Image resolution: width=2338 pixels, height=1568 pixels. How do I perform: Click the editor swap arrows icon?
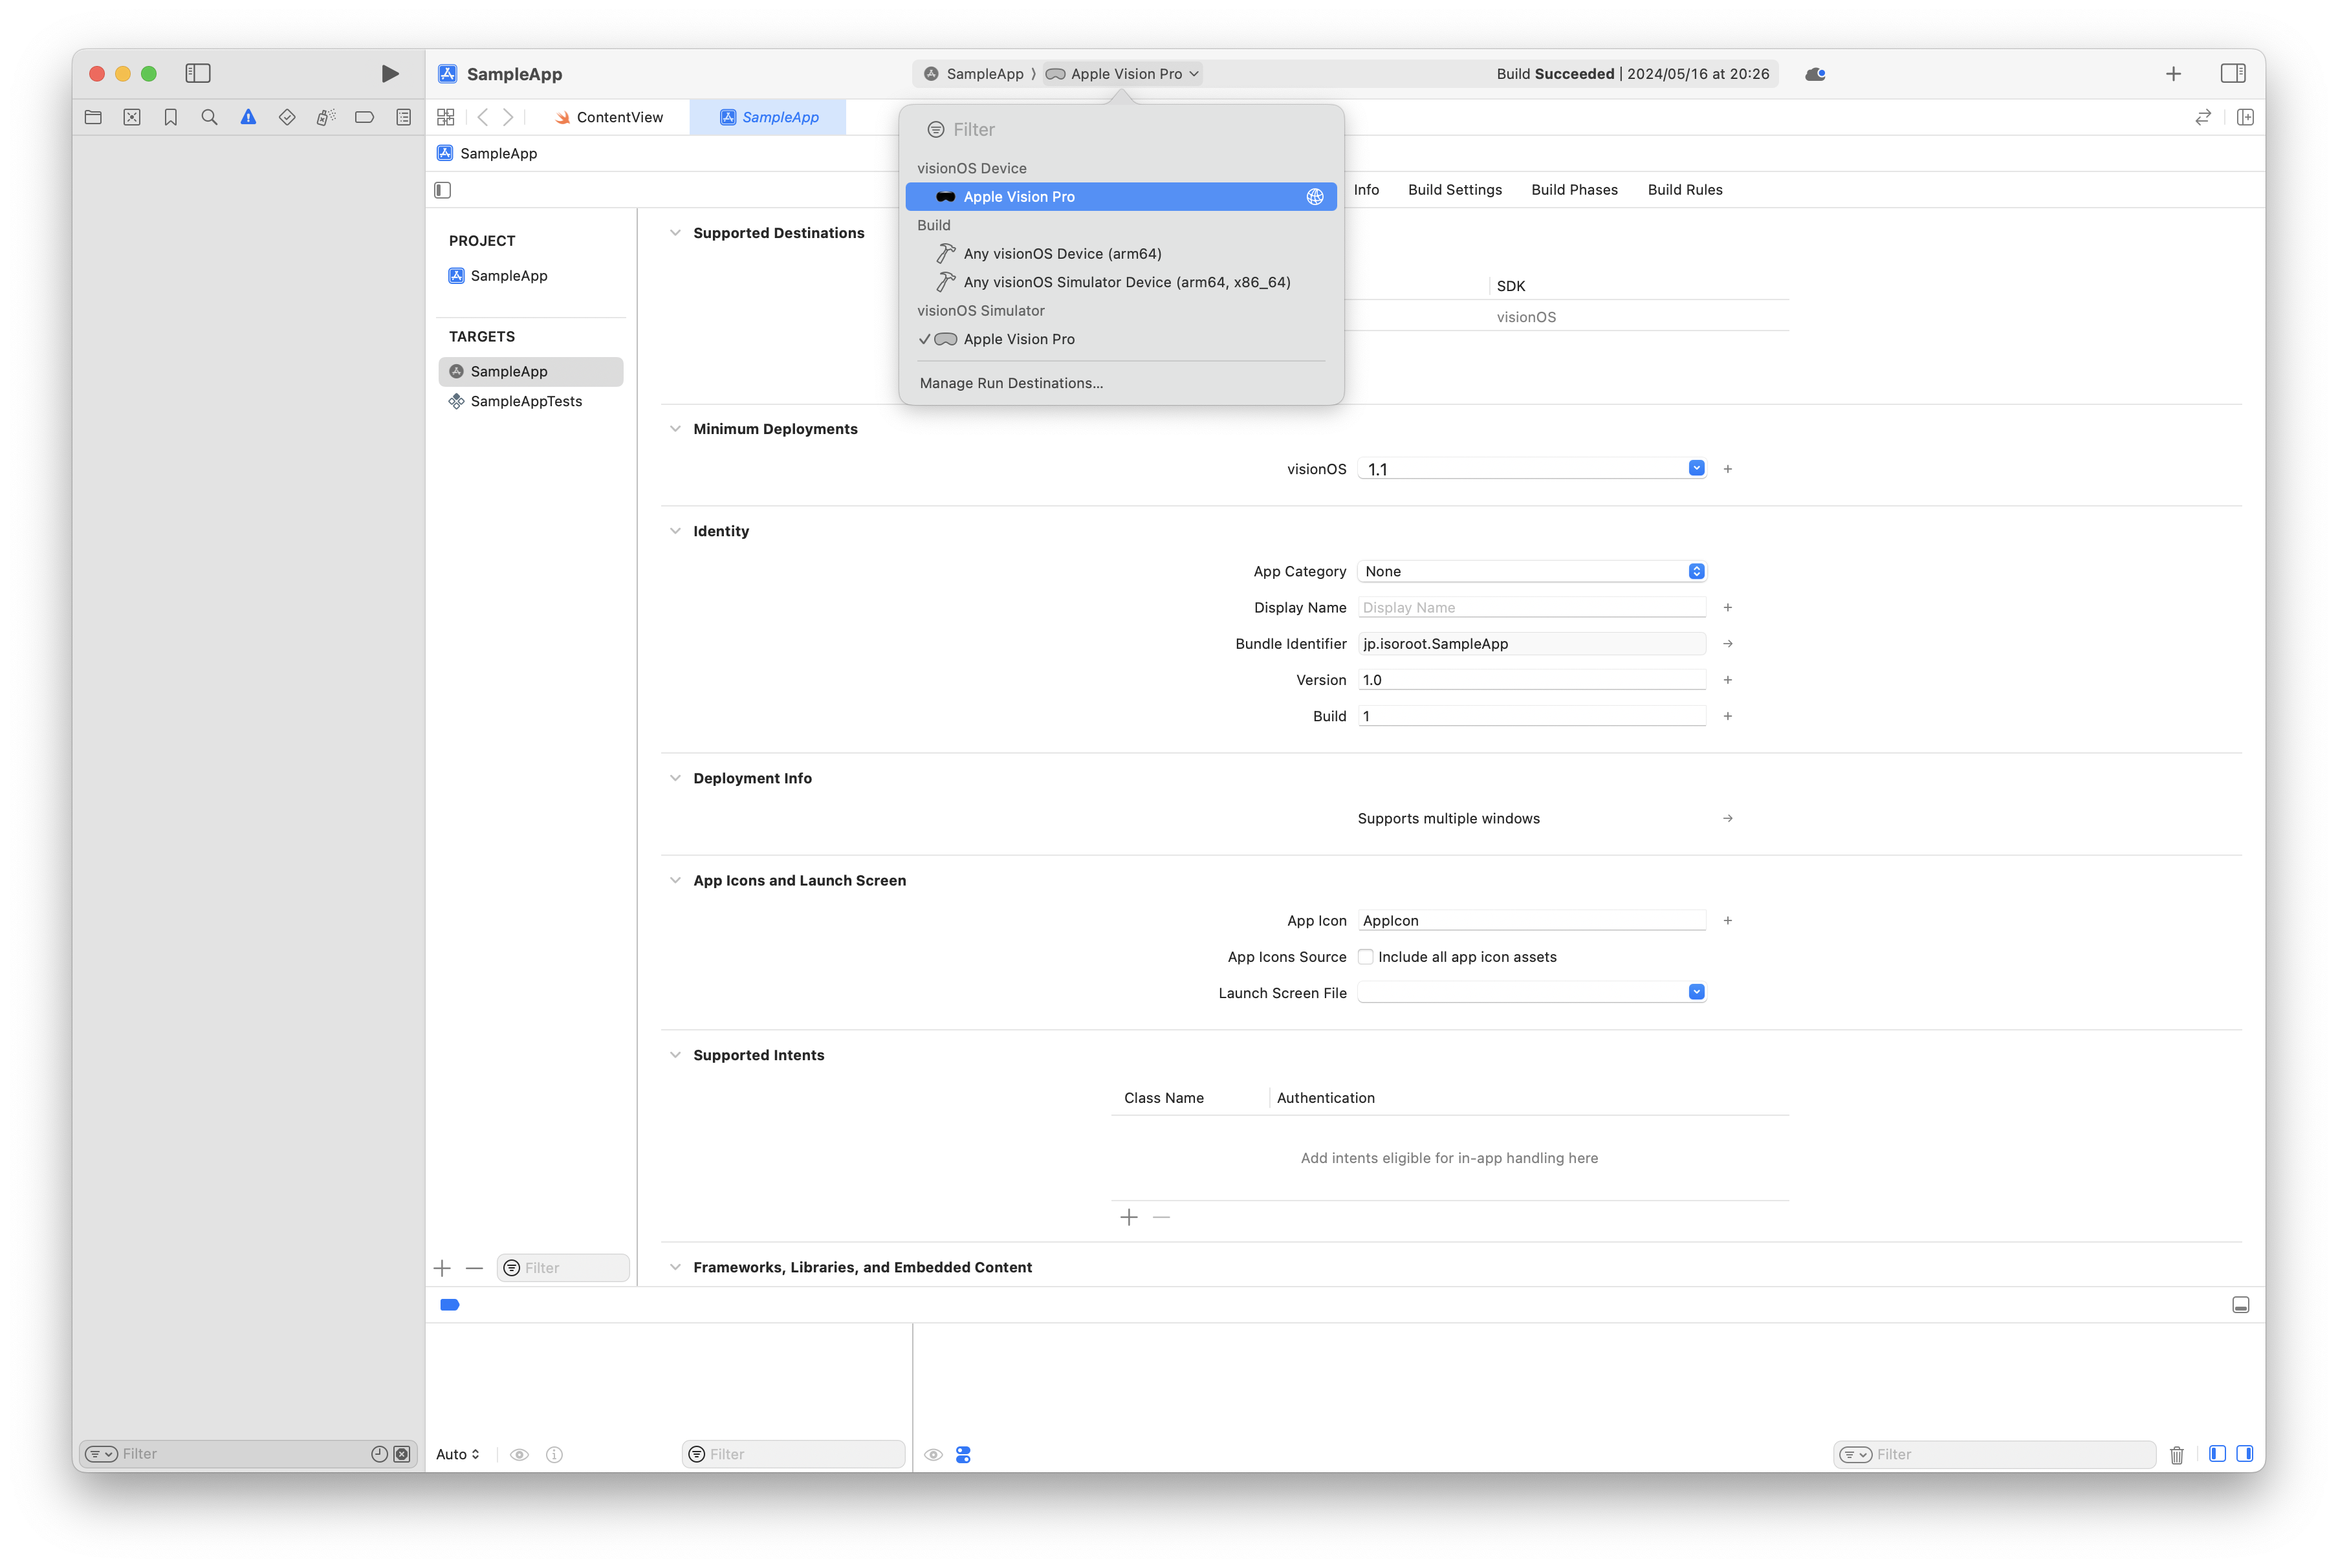click(x=2203, y=117)
